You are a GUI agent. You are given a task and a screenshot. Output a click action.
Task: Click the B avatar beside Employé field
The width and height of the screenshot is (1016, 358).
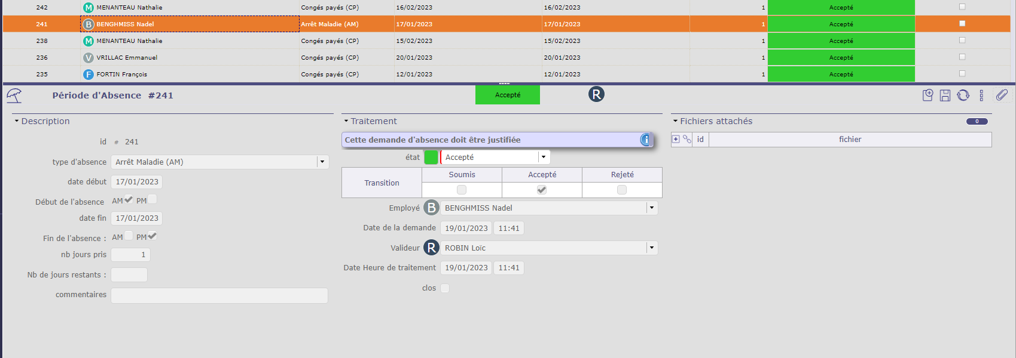click(431, 208)
